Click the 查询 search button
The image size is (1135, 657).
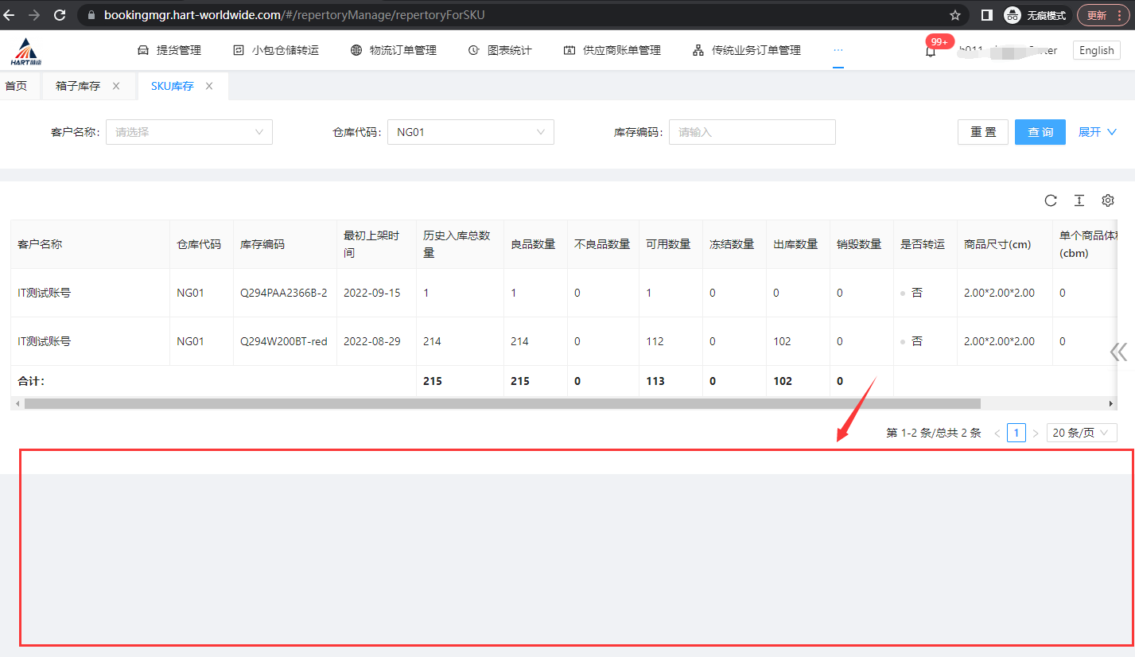[x=1040, y=132]
